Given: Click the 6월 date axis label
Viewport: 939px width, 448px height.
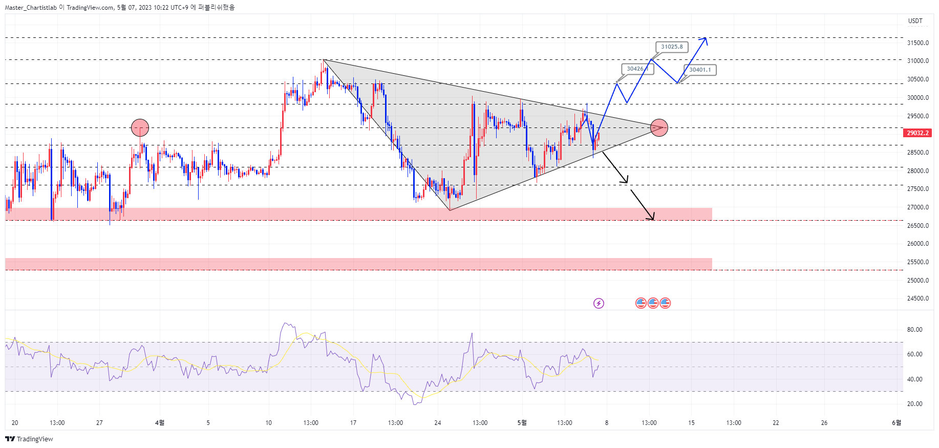Looking at the screenshot, I should tap(896, 422).
